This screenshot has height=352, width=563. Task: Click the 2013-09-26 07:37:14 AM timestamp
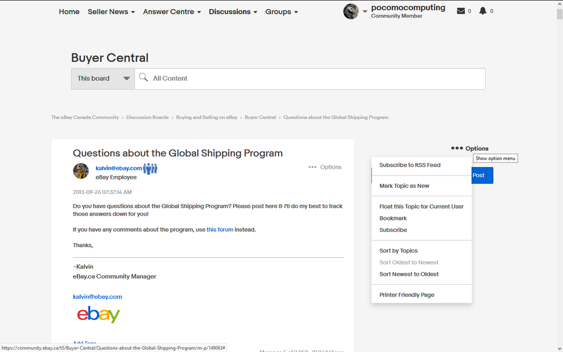click(102, 192)
